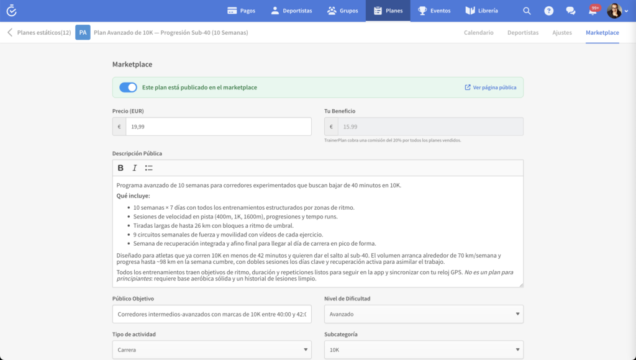The height and width of the screenshot is (360, 636).
Task: Expand the Subcategoría dropdown
Action: click(x=424, y=350)
